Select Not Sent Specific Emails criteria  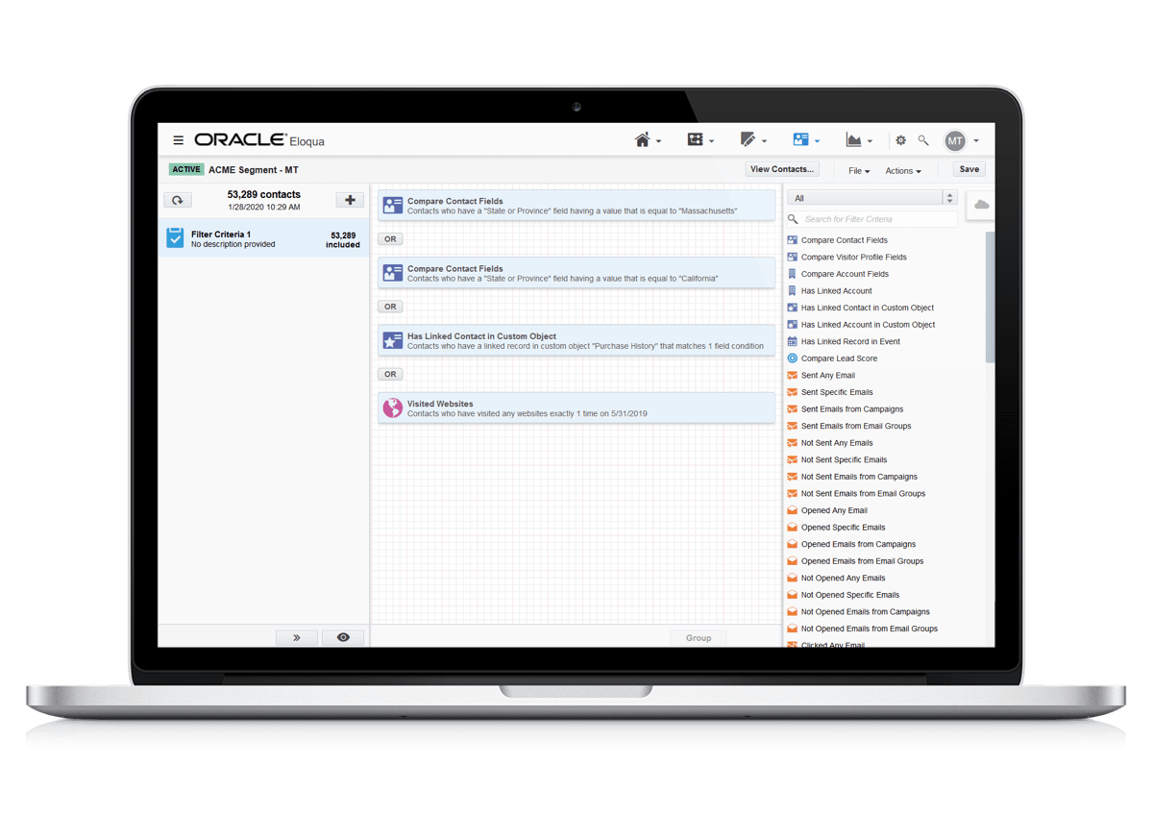click(845, 459)
